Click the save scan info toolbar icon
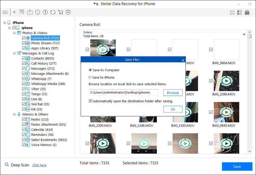This screenshot has width=256, height=175. (x=22, y=12)
